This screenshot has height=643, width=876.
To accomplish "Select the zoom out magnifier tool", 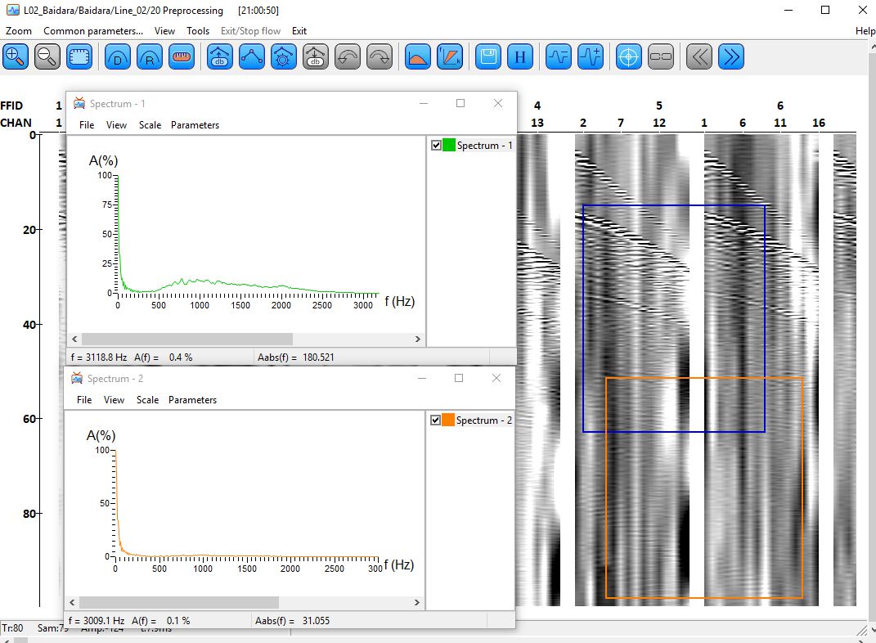I will [x=47, y=56].
